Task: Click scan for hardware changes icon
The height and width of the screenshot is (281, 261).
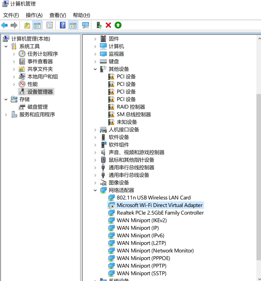Action: click(85, 25)
